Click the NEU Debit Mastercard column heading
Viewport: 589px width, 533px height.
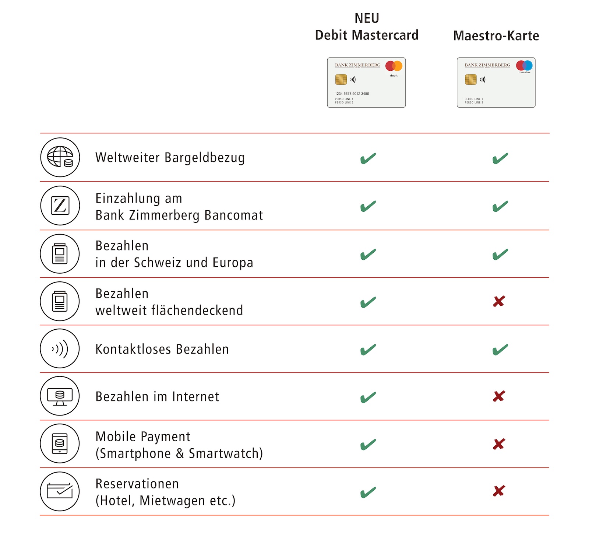[x=367, y=27]
